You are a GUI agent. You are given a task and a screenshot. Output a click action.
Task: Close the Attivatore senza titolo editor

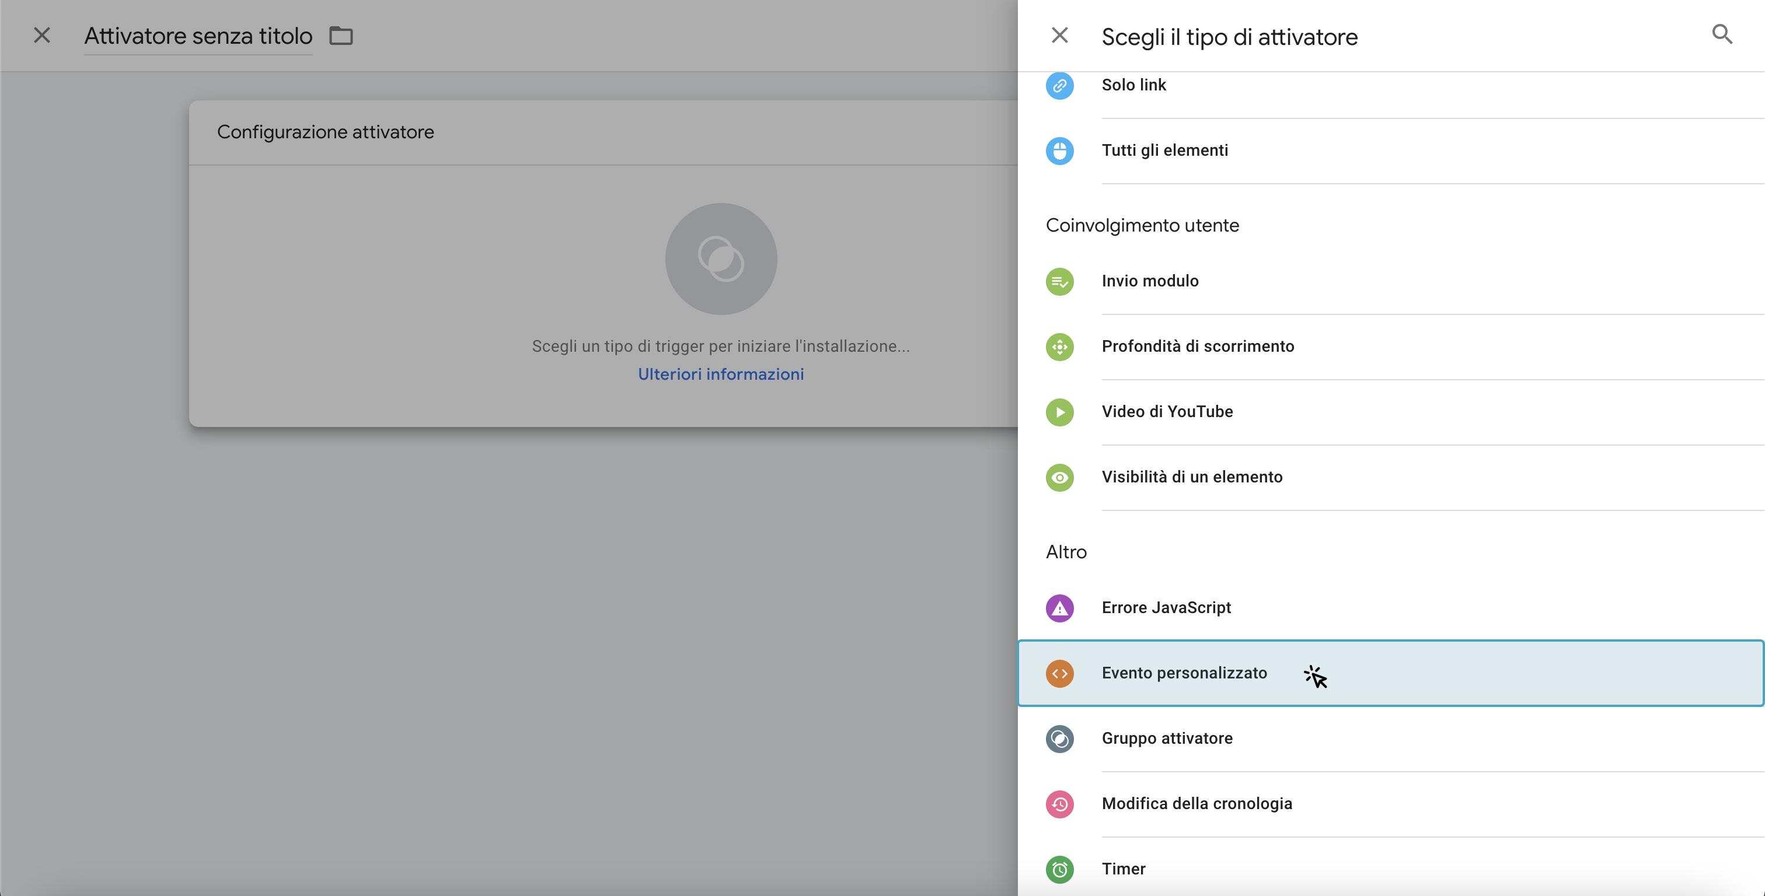[42, 35]
